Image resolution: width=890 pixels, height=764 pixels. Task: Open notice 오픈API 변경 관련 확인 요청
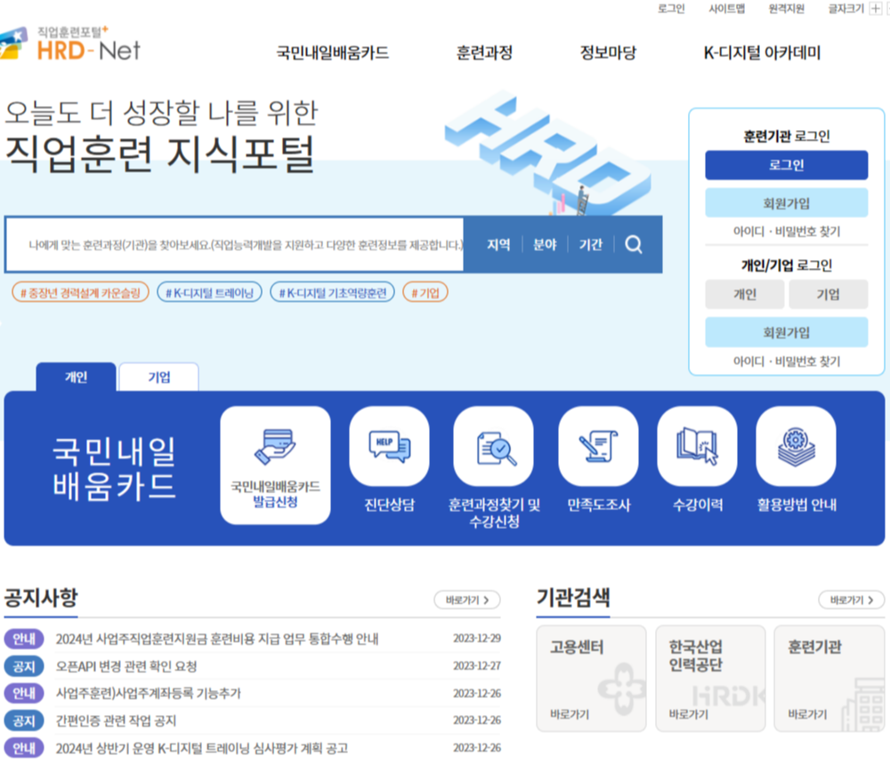click(126, 666)
